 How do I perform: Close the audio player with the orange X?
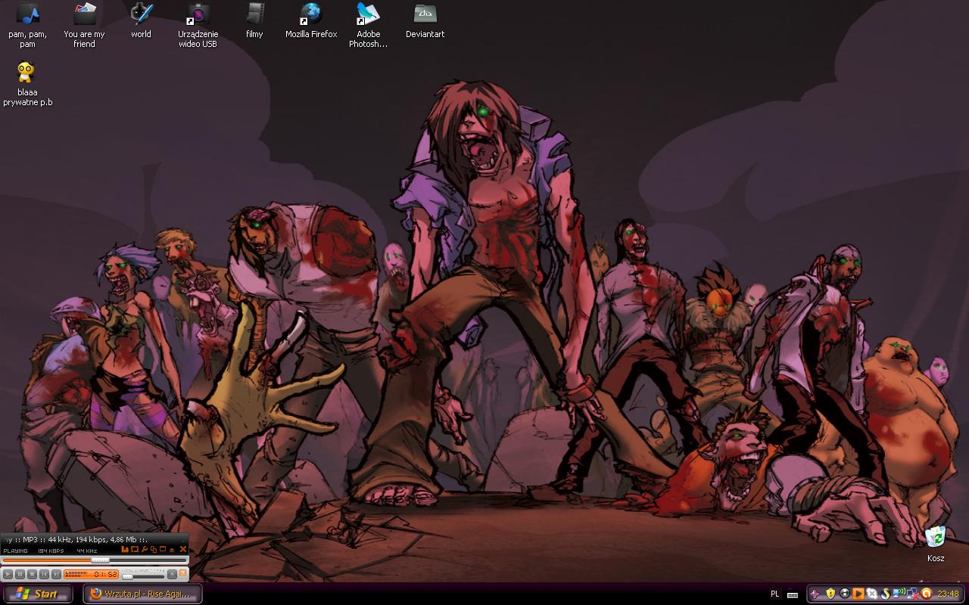point(182,549)
